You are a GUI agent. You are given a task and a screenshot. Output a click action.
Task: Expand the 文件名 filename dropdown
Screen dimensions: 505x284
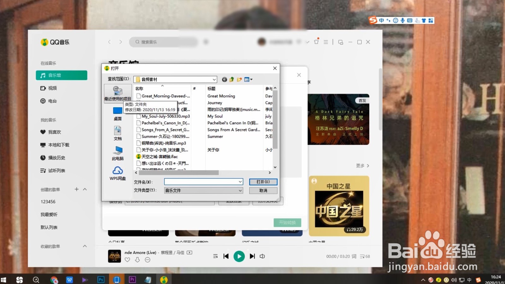(240, 182)
